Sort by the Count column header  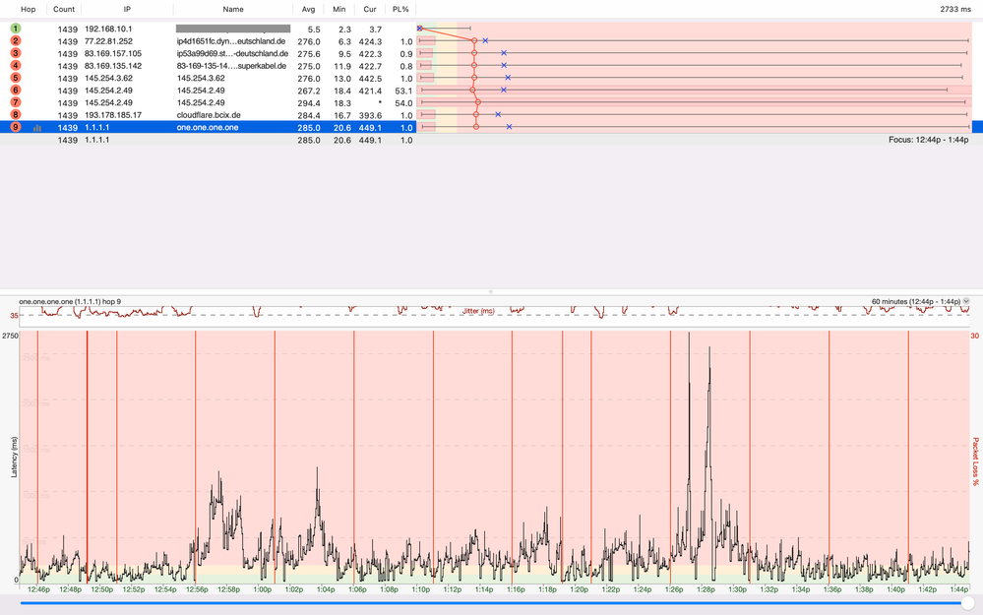tap(64, 10)
